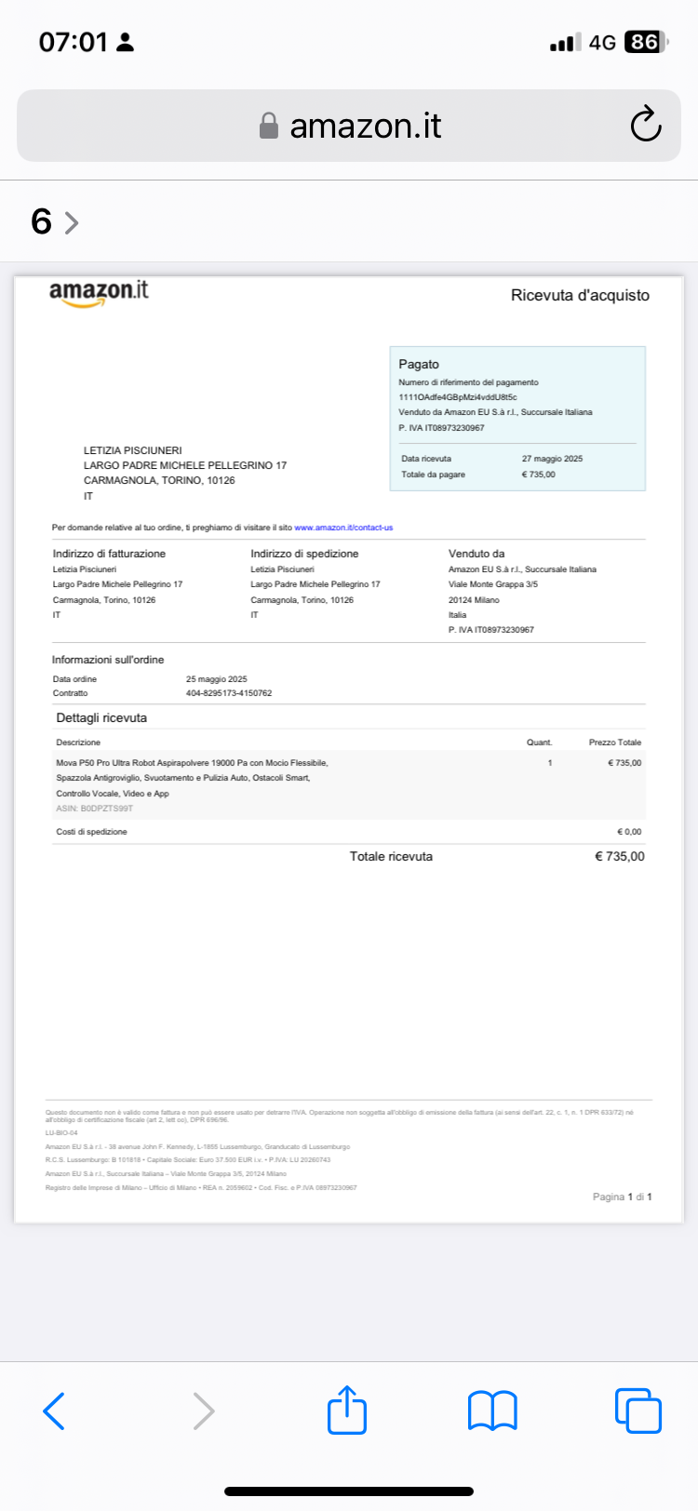This screenshot has height=1511, width=698.
Task: Select the Mova P50 Pro Ultra description
Action: 192,763
